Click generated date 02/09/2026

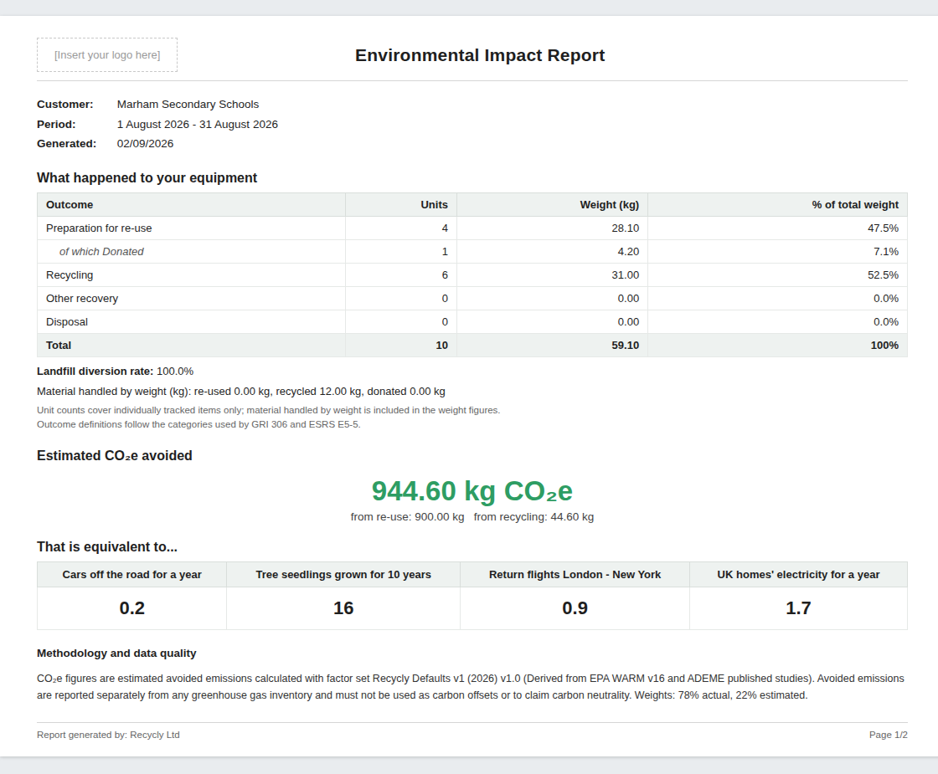pos(146,143)
